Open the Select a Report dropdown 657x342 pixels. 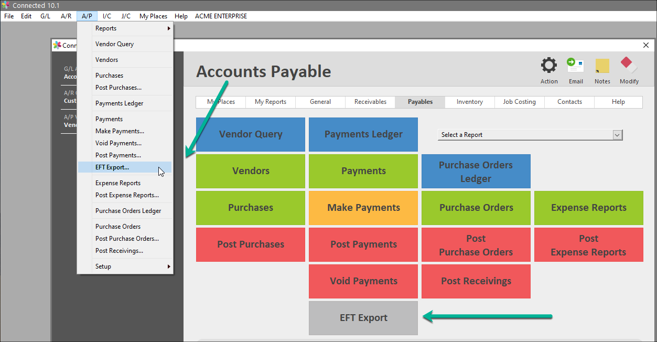[617, 135]
